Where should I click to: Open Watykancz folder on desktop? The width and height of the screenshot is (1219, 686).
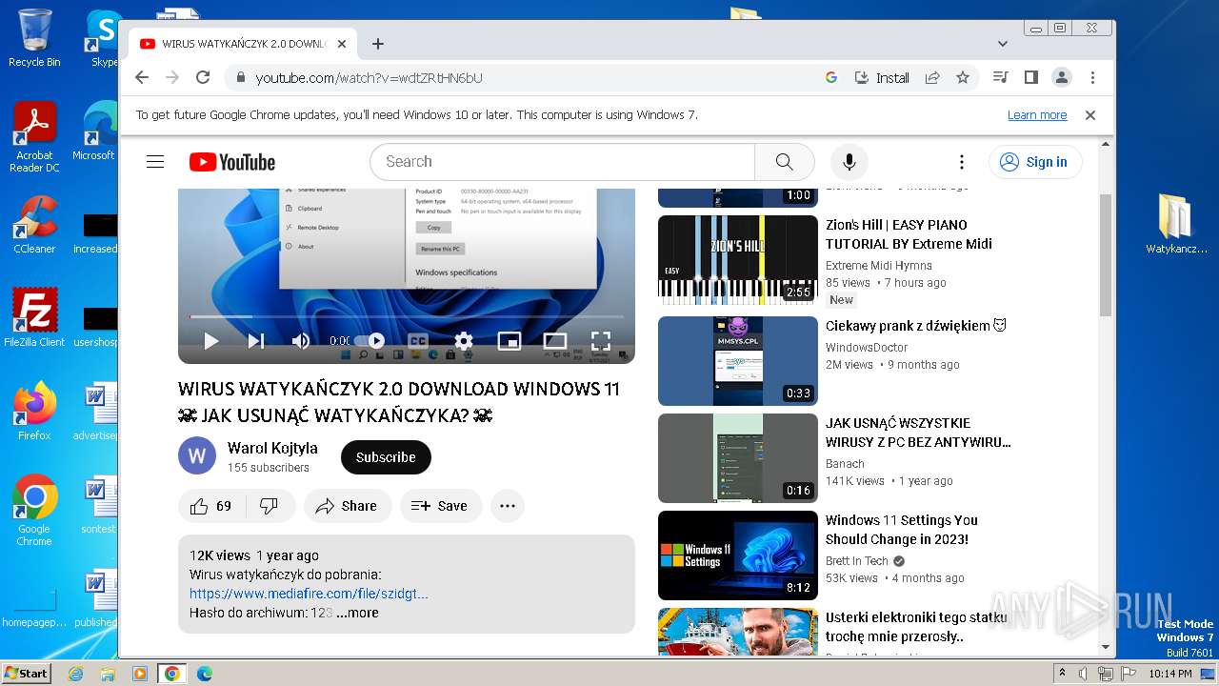tap(1177, 225)
